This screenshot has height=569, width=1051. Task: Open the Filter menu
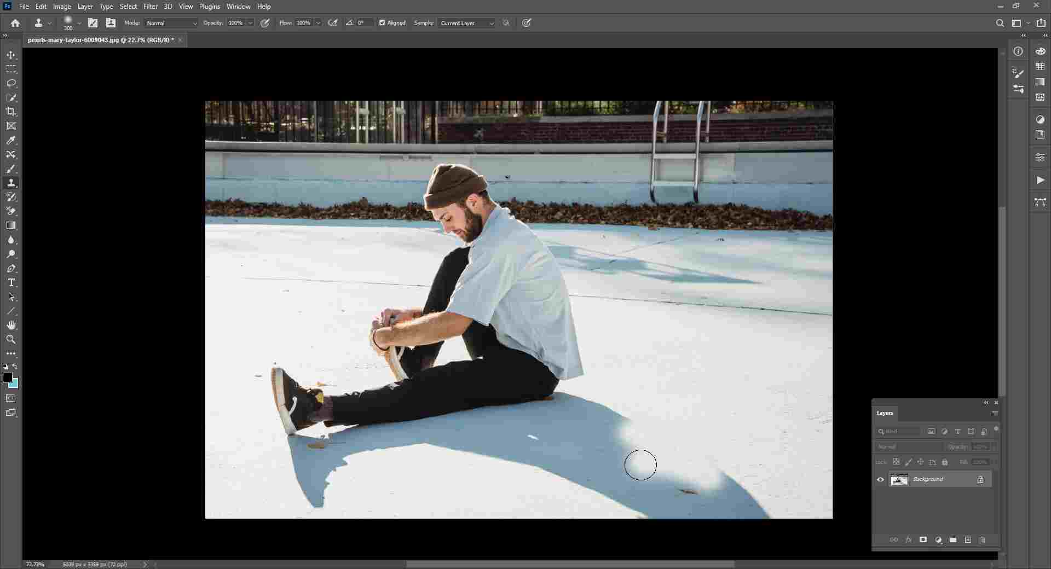click(151, 7)
